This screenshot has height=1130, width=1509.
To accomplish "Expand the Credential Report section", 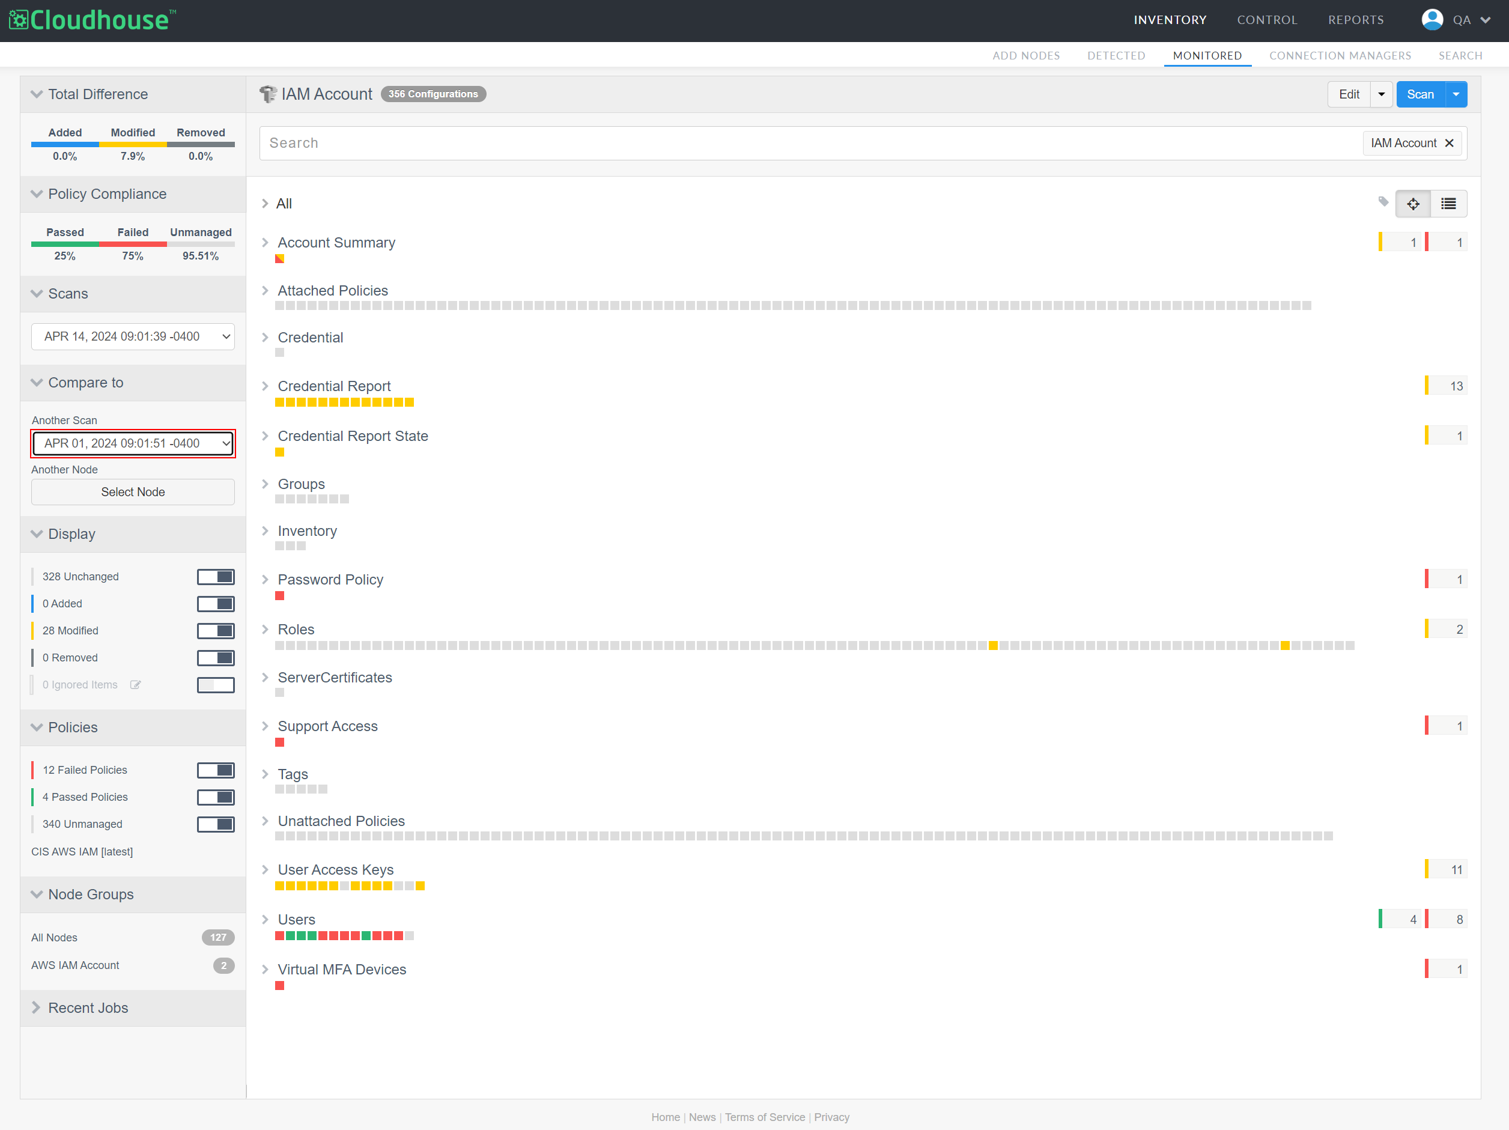I will coord(266,386).
